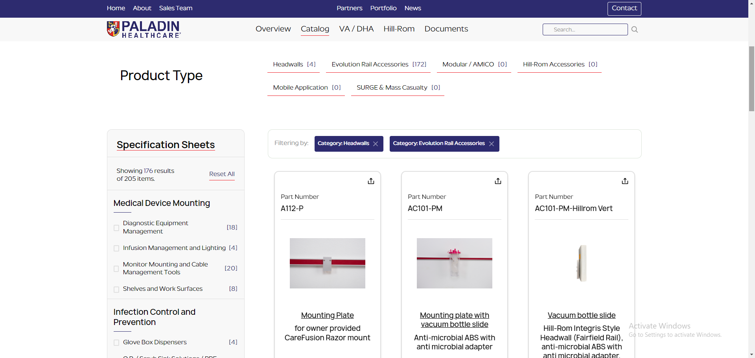This screenshot has height=358, width=755.
Task: Select Hill-Rom Accessories [0] product type
Action: pos(560,64)
